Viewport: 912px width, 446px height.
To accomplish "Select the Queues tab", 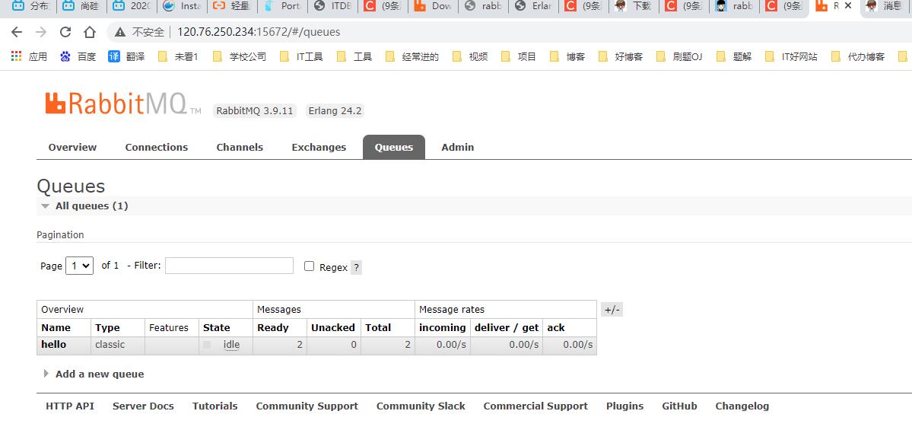I will (x=394, y=148).
